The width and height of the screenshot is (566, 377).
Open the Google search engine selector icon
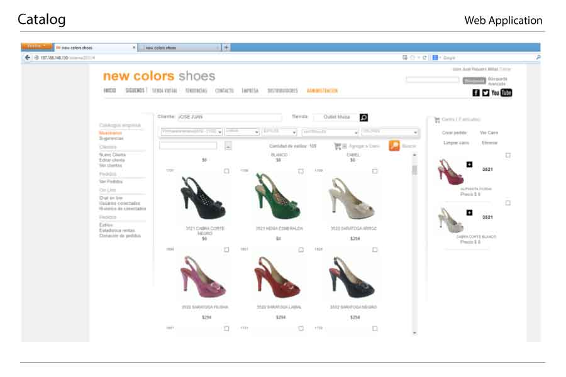435,58
